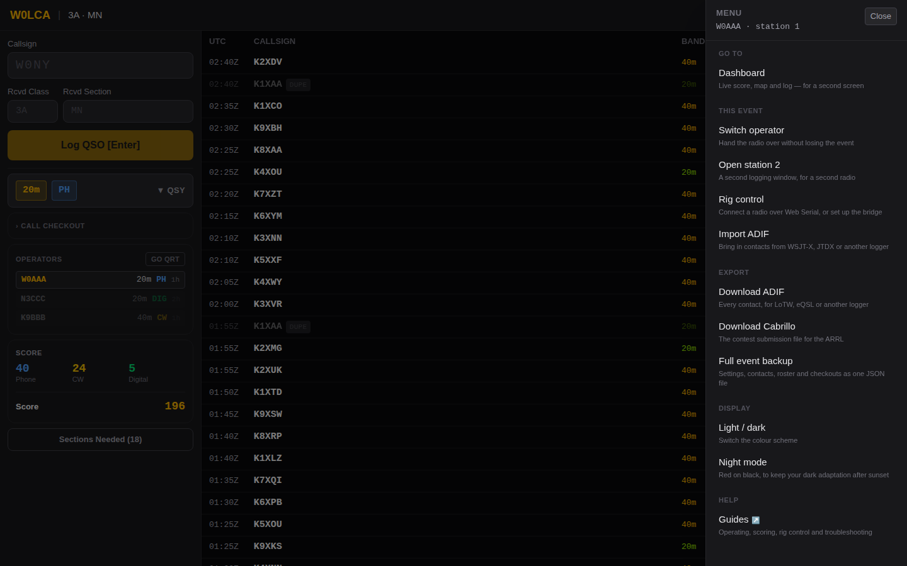907x566 pixels.
Task: Select Import ADIF in the menu
Action: pos(806,240)
